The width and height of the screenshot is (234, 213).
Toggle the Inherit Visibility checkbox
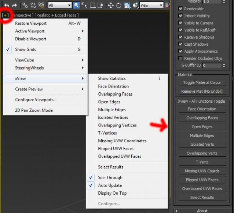(x=180, y=16)
